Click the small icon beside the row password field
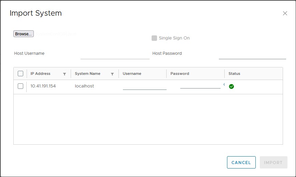Image resolution: width=296 pixels, height=177 pixels. 224,84
